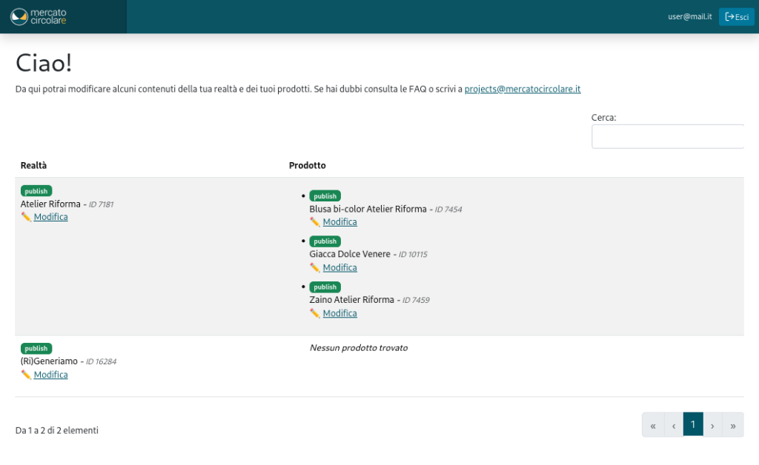Select Giacca Dolce Venere product name
The width and height of the screenshot is (759, 465).
(350, 254)
